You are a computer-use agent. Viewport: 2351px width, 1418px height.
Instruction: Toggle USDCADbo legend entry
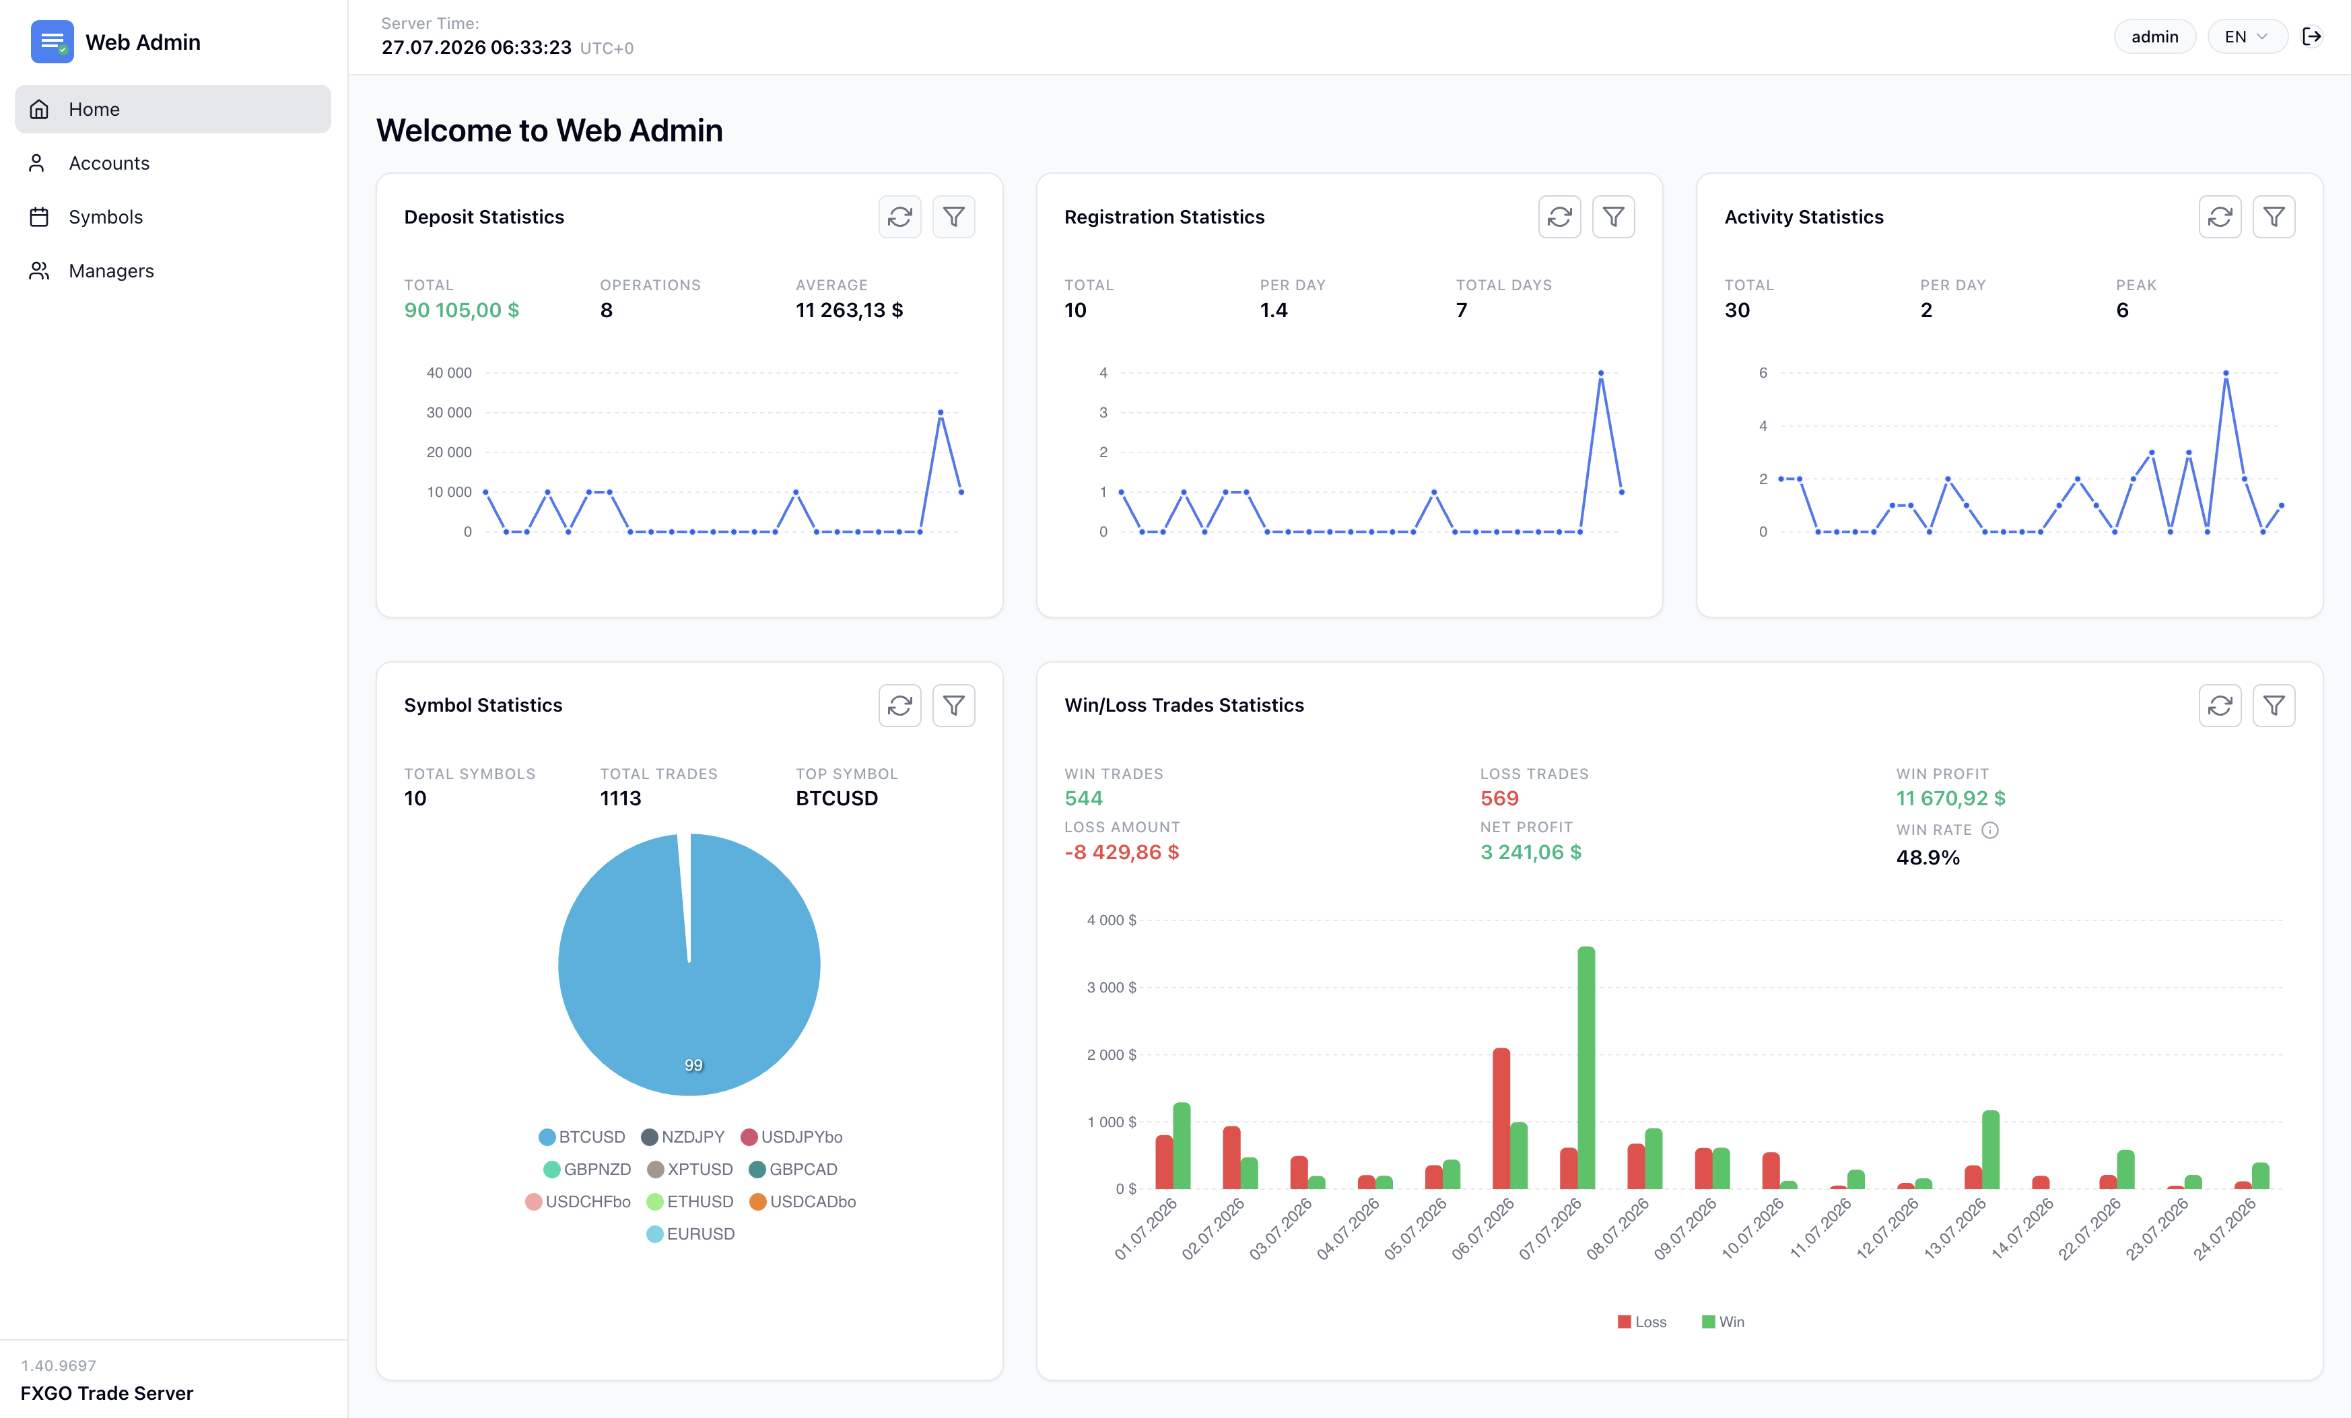click(803, 1201)
